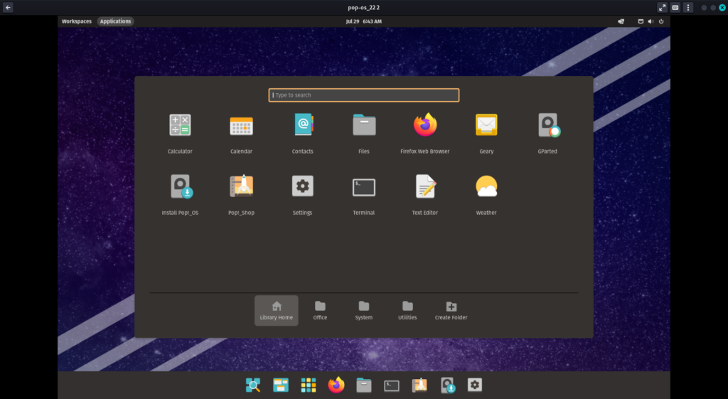Click Create Folder in the library
Image resolution: width=728 pixels, height=399 pixels.
451,310
